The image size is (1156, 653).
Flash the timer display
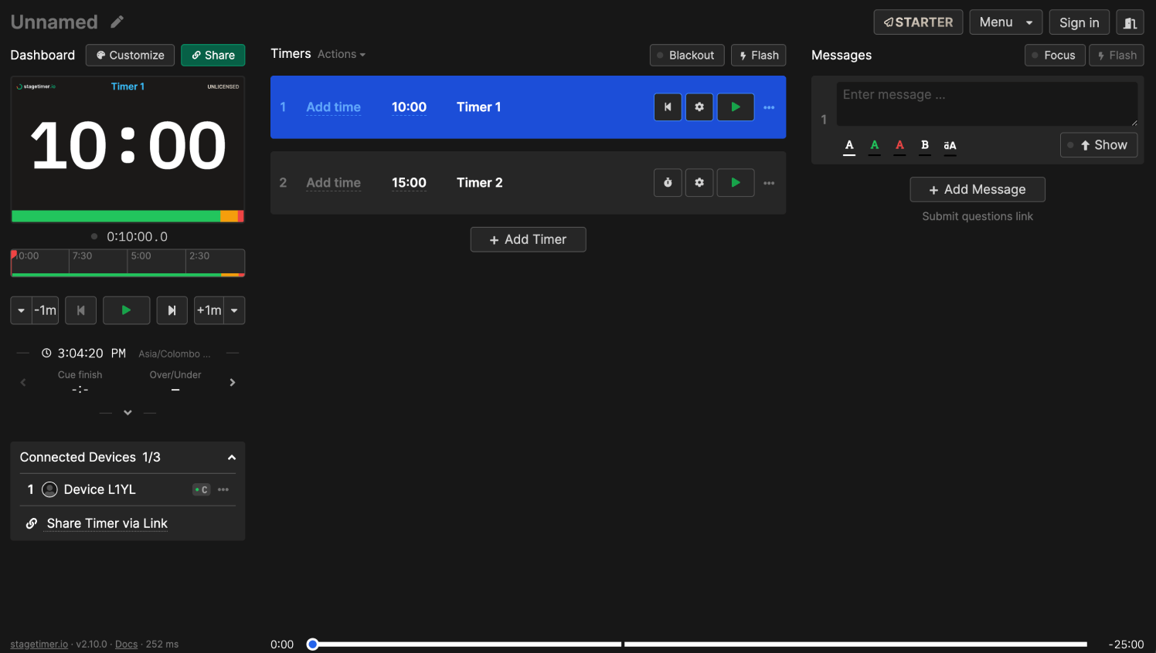[758, 56]
